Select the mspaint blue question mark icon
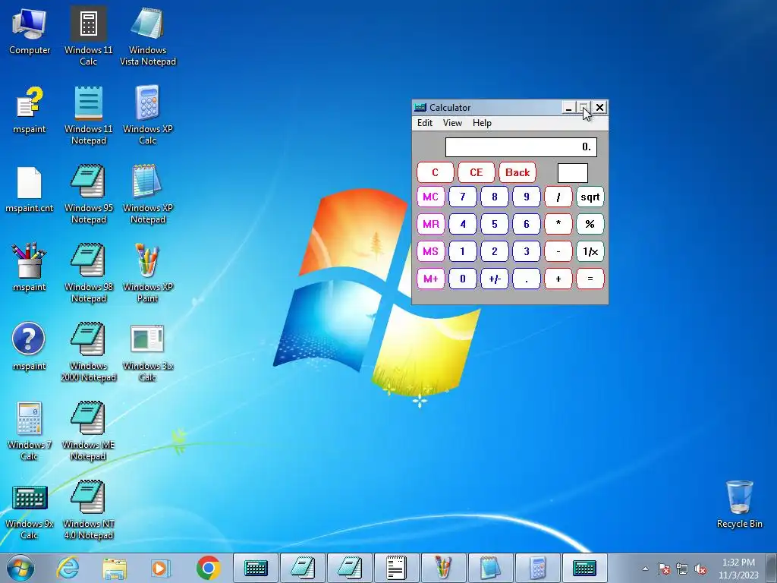The width and height of the screenshot is (777, 583). click(29, 346)
